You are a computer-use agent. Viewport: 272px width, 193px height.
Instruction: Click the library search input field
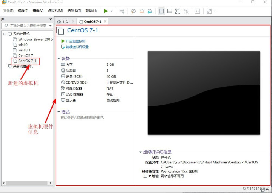[x=27, y=26]
